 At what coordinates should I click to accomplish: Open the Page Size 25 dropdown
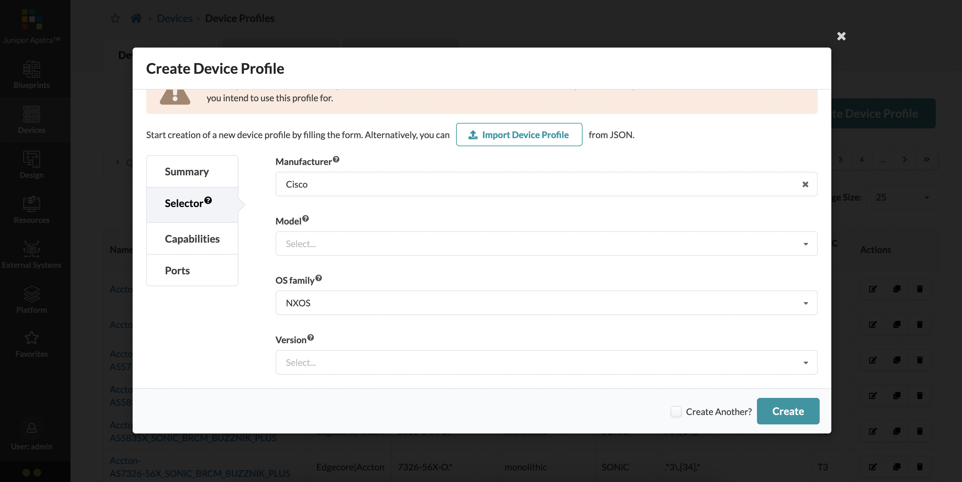pyautogui.click(x=902, y=197)
